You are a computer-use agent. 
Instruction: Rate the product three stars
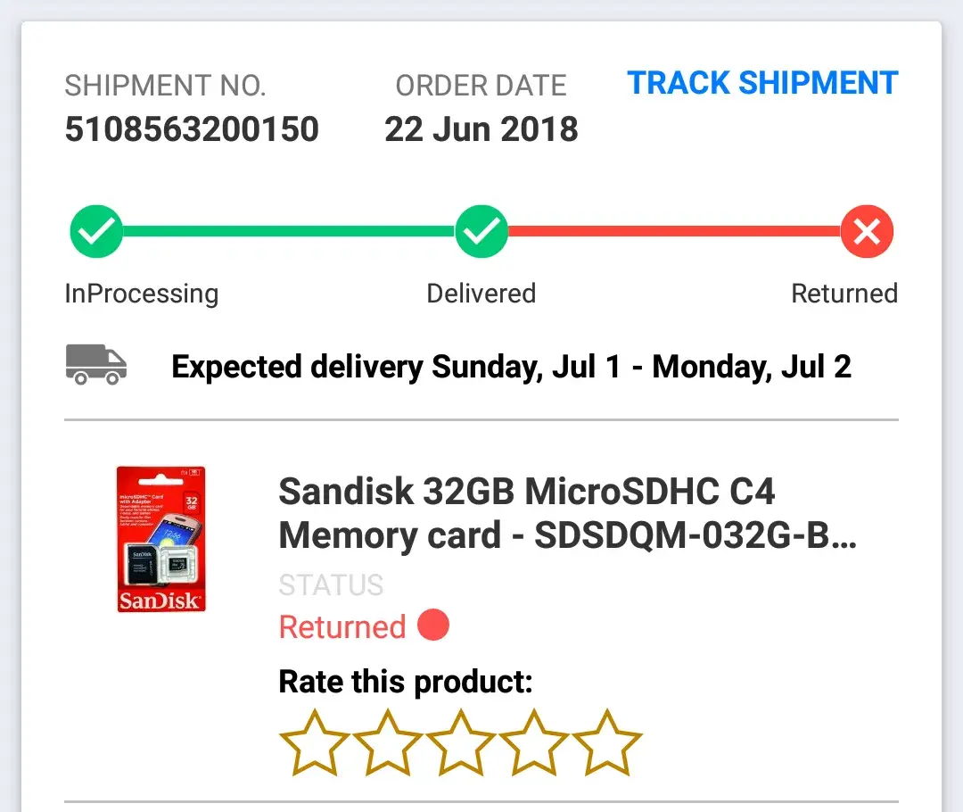[461, 743]
